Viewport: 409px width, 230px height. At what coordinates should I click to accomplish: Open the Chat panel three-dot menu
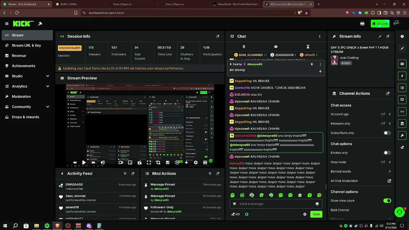tap(320, 36)
